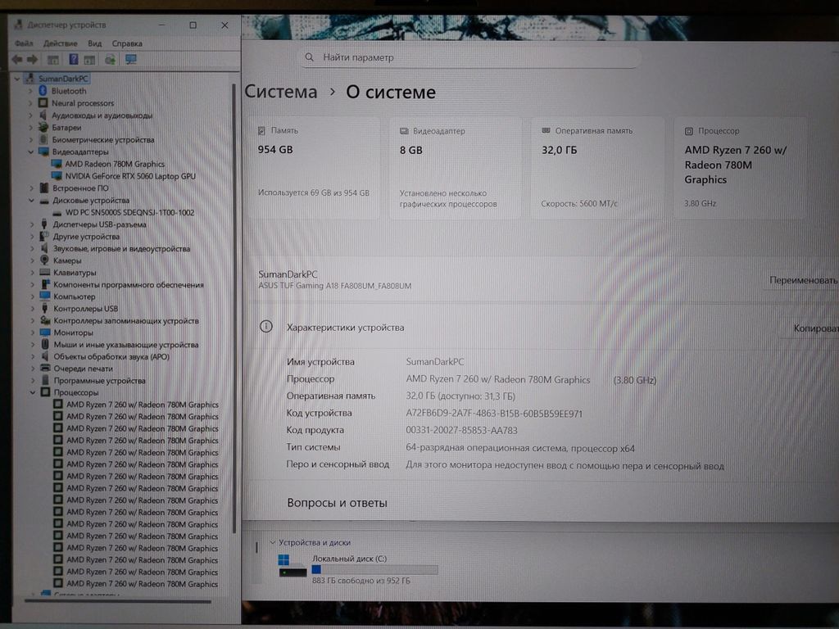Select AMD Radeon 780M Graphics under Видеоадаптеры
839x629 pixels.
point(115,164)
